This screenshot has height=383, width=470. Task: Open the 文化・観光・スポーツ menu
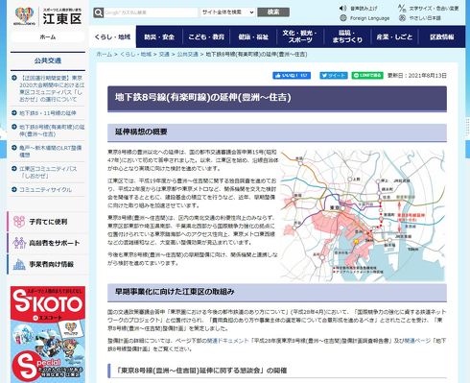300,36
